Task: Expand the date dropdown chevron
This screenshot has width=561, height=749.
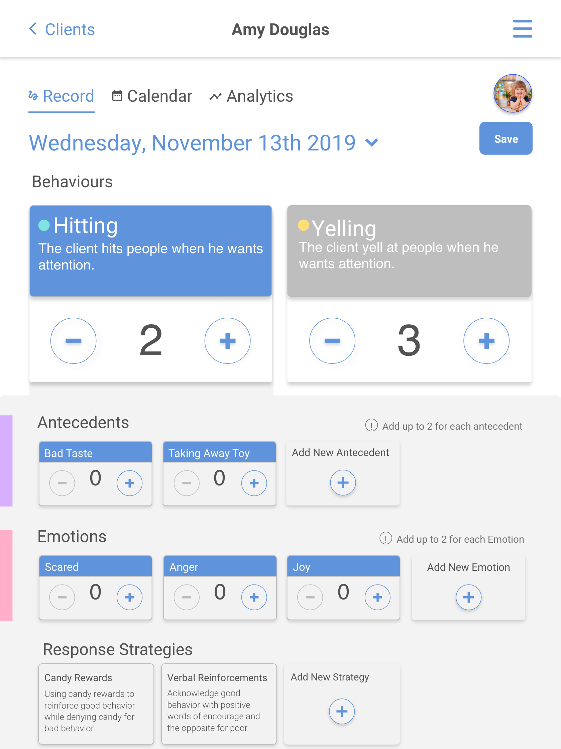Action: pos(372,142)
